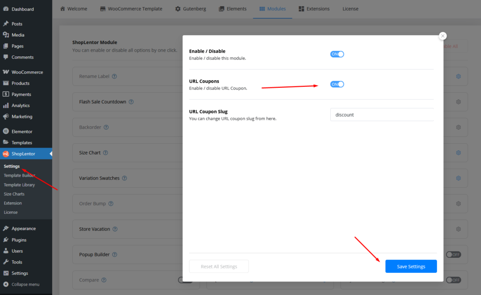
Task: Click the Save Settings button
Action: point(411,266)
